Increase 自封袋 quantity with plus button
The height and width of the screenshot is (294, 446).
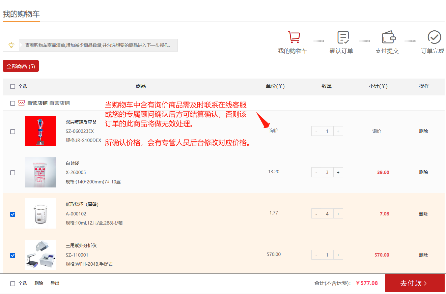[x=338, y=172]
